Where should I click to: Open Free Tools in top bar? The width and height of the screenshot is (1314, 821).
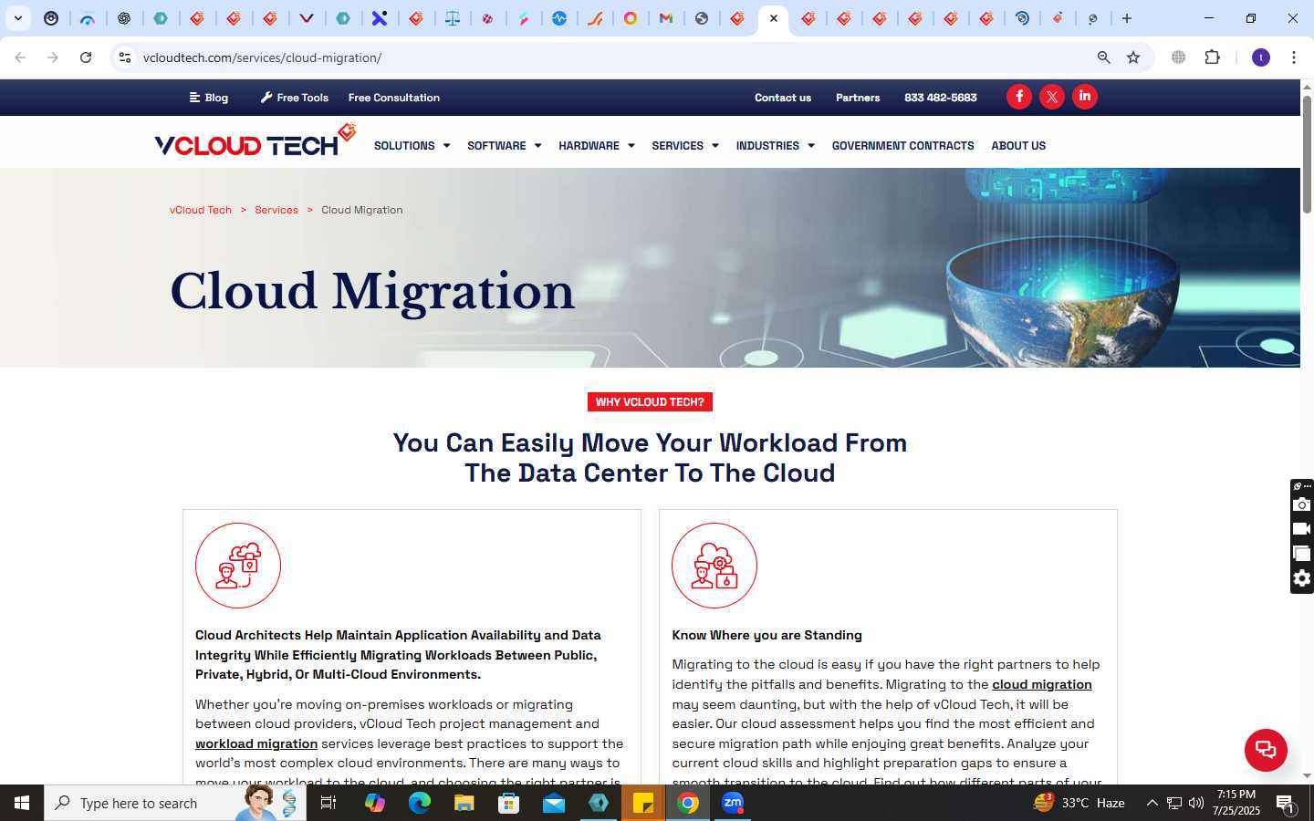pyautogui.click(x=295, y=98)
